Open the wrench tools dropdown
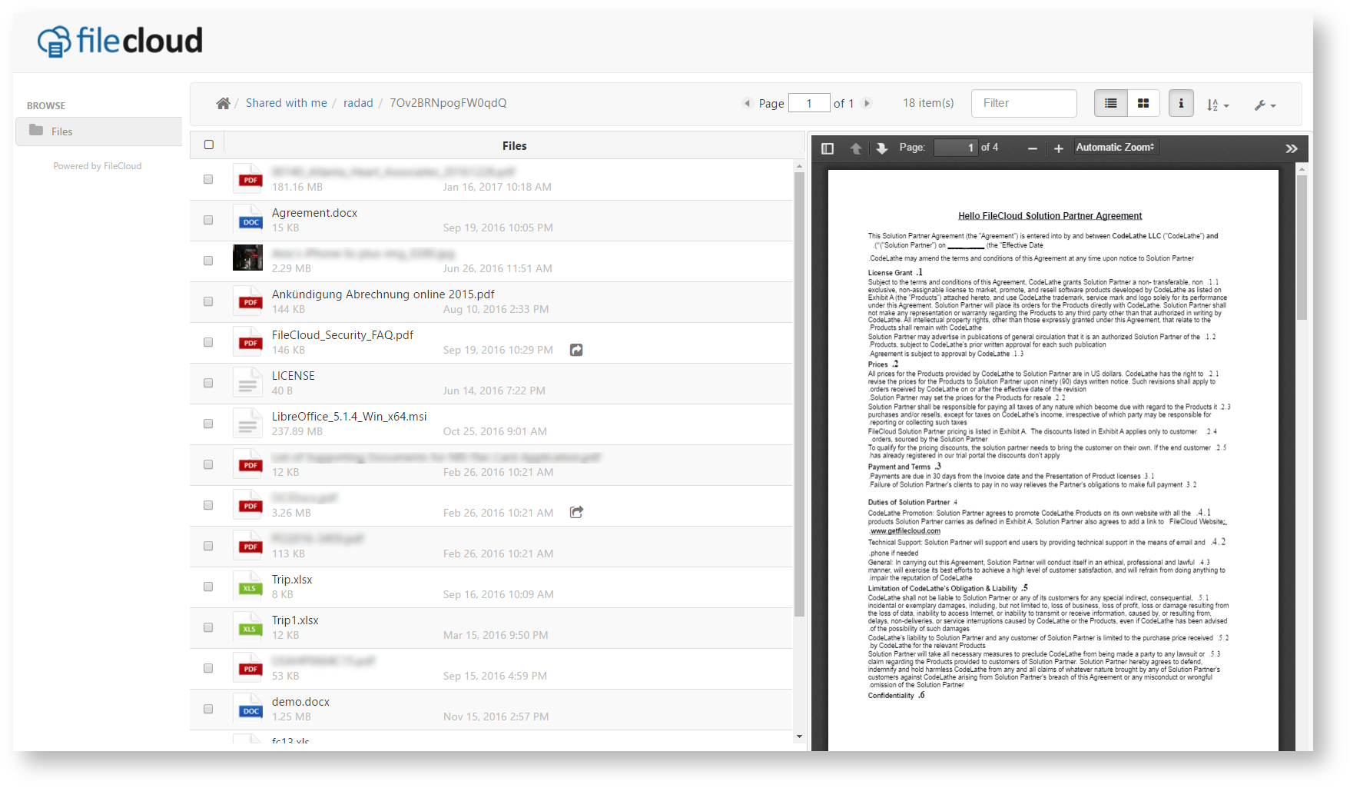This screenshot has width=1350, height=788. click(x=1265, y=105)
